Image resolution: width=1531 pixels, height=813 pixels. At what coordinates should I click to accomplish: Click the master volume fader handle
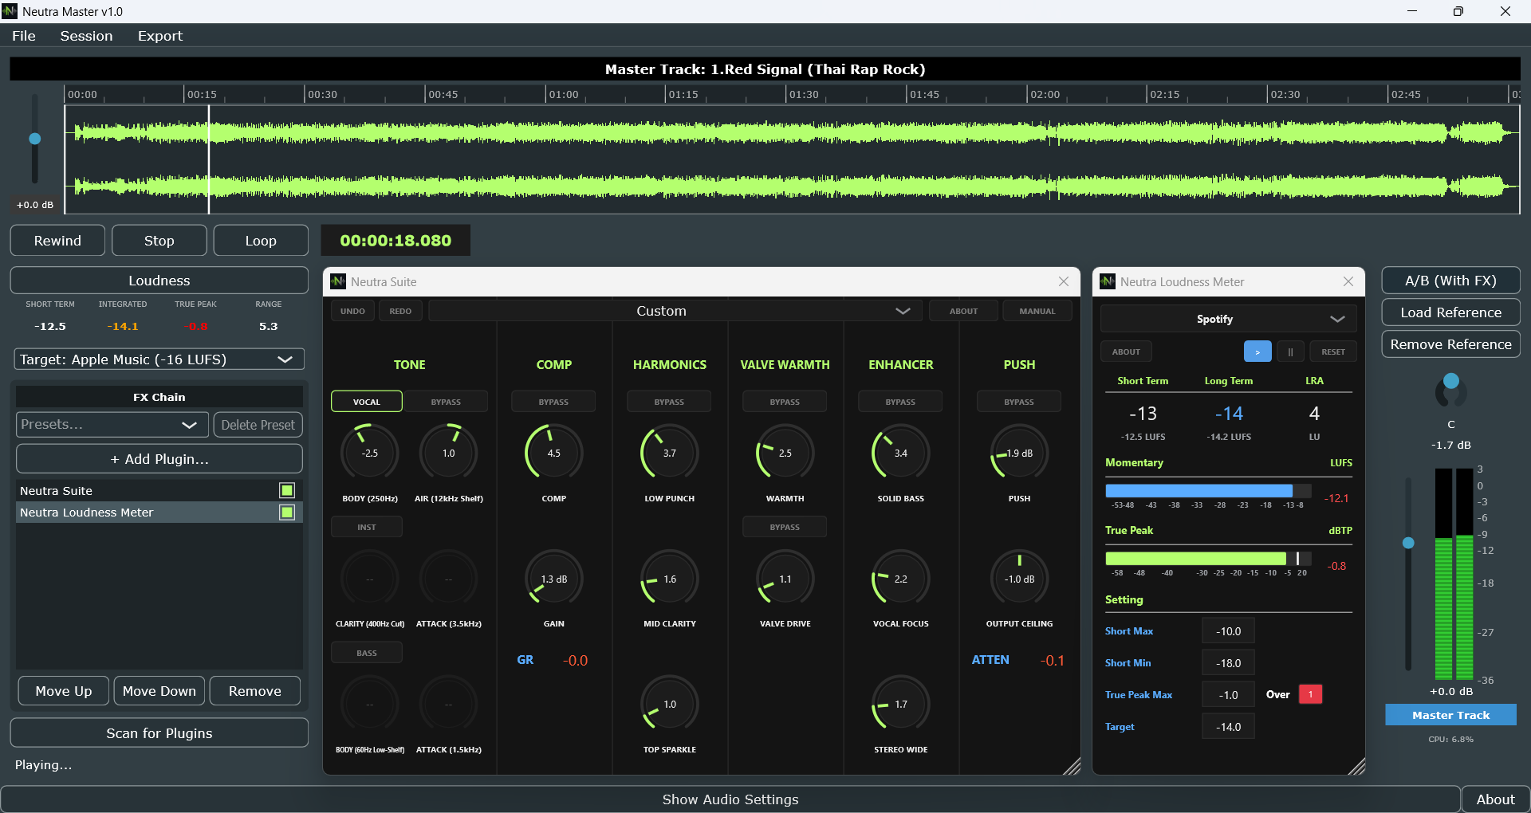1408,543
